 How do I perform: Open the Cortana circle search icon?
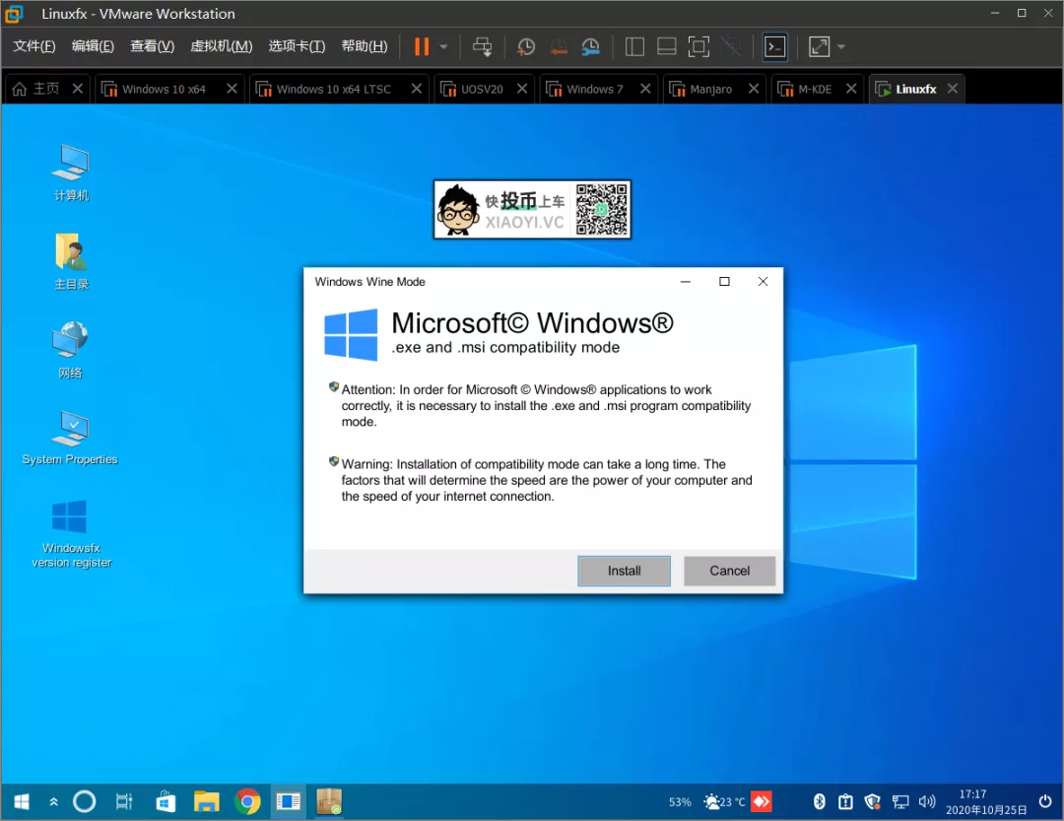84,802
